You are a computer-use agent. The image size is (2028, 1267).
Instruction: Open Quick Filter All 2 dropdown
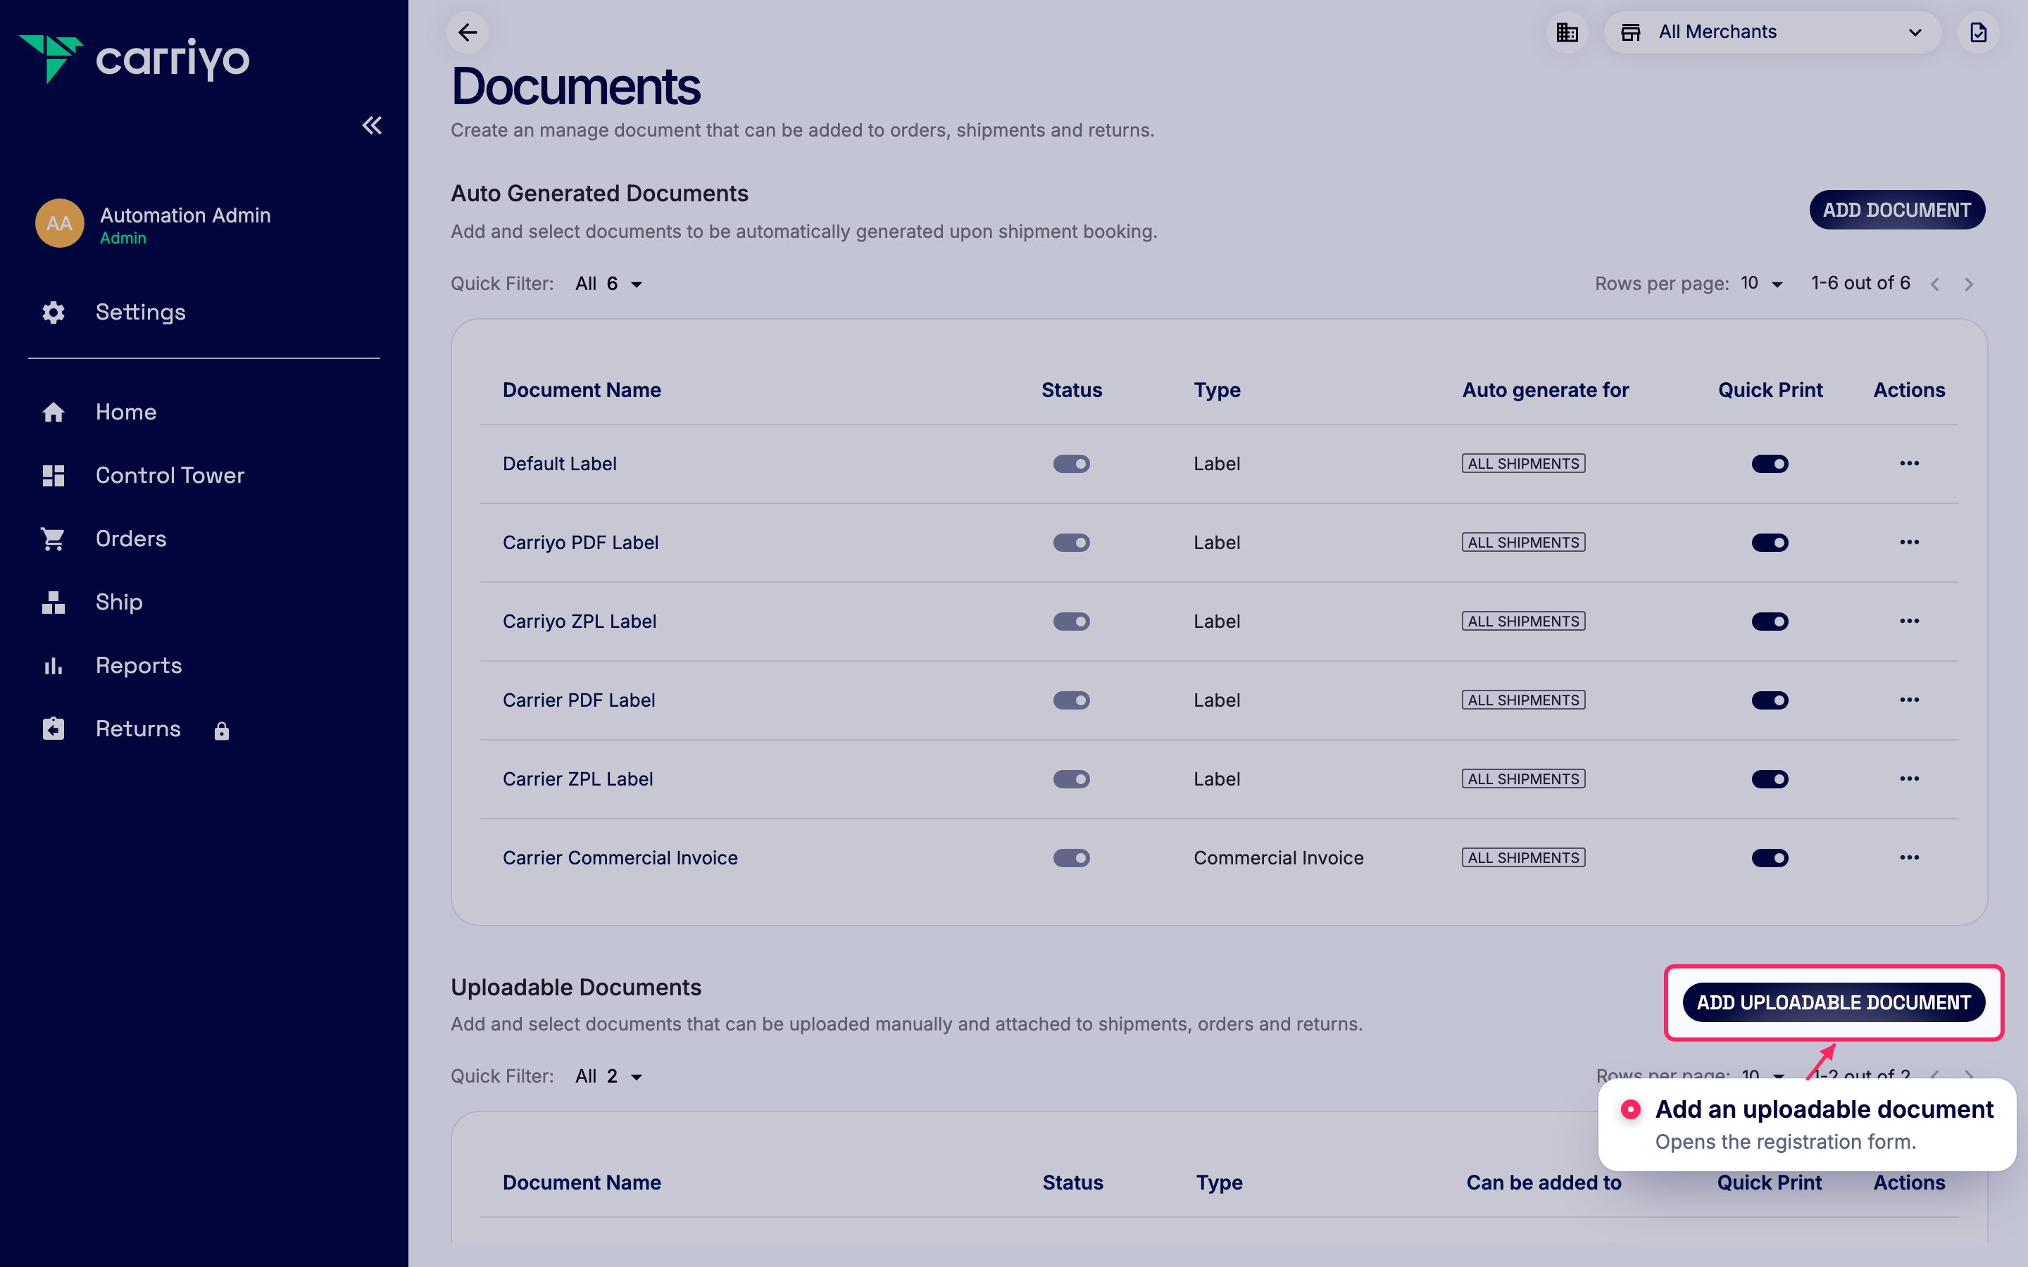[x=609, y=1076]
